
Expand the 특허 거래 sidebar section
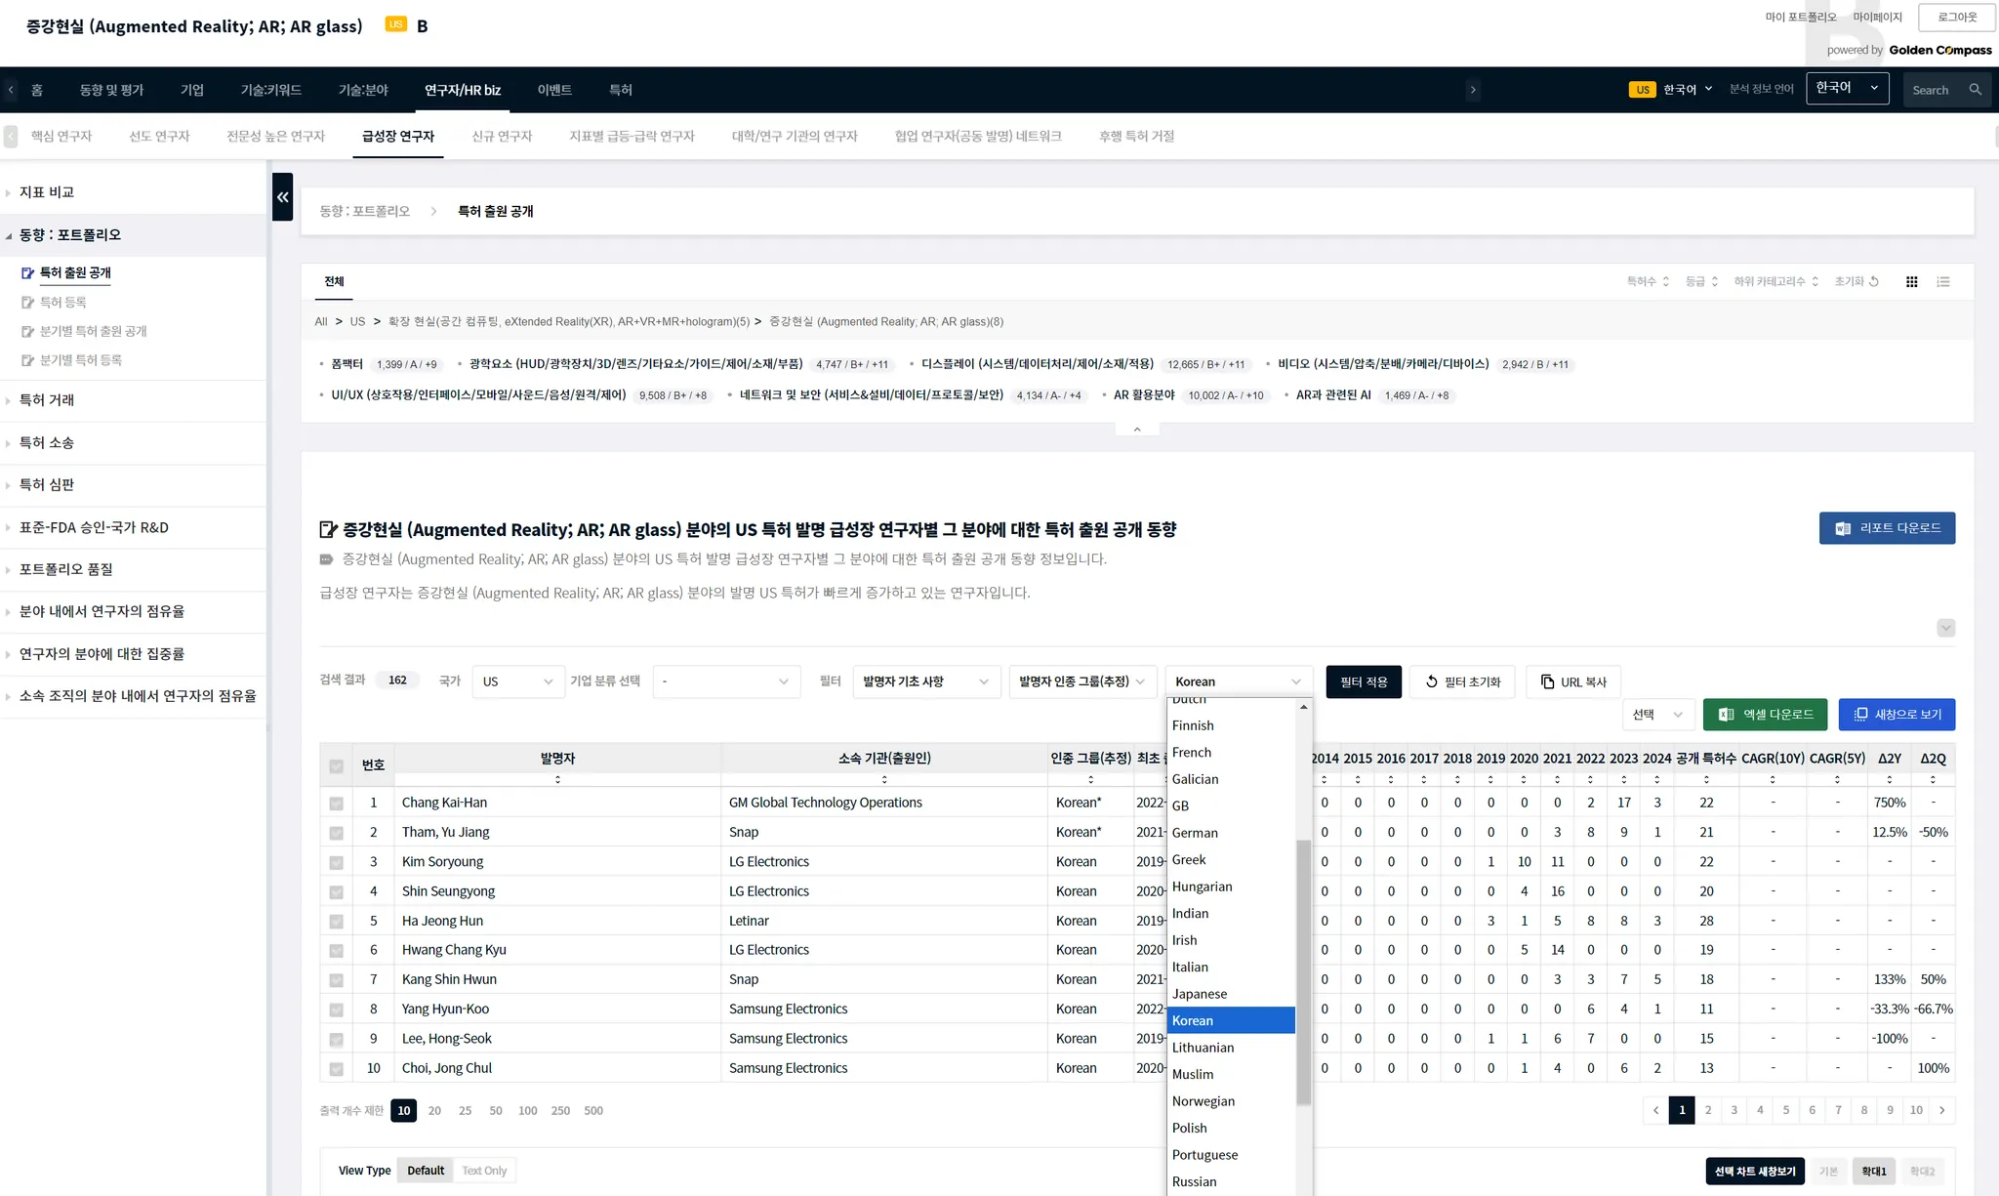click(x=47, y=400)
